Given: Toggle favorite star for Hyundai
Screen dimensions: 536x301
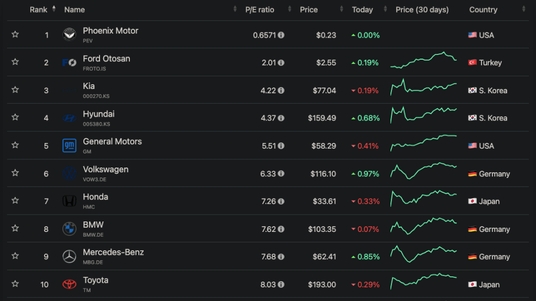Looking at the screenshot, I should pyautogui.click(x=15, y=118).
